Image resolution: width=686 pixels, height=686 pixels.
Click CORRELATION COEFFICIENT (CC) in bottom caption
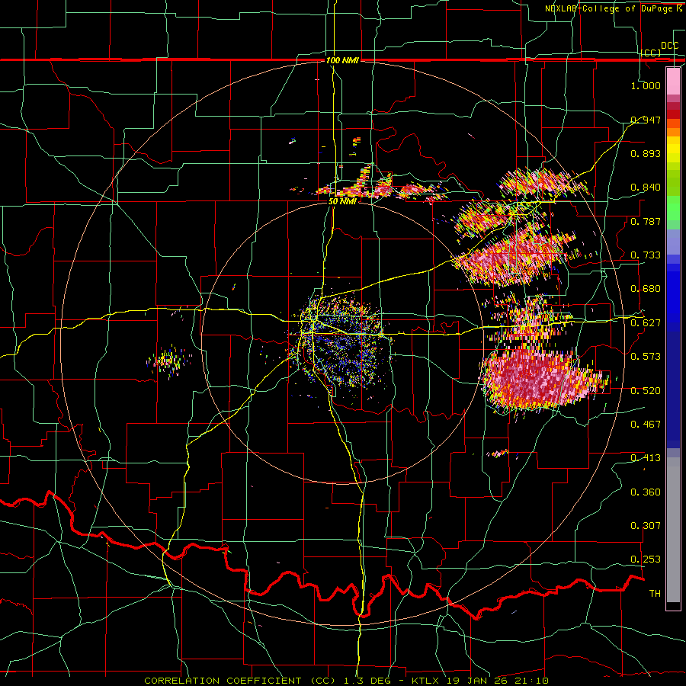coord(240,681)
